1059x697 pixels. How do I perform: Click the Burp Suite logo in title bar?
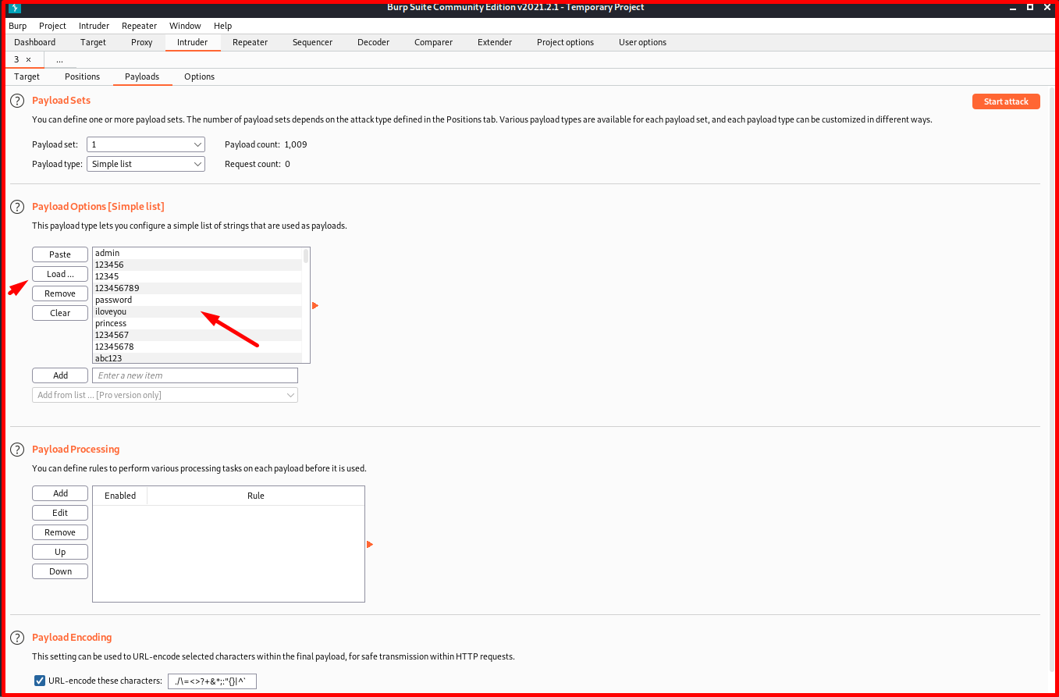click(14, 8)
